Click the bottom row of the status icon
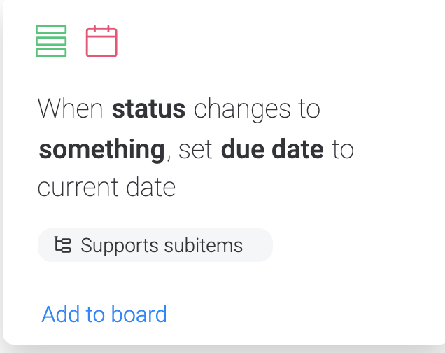445x353 pixels. click(51, 53)
